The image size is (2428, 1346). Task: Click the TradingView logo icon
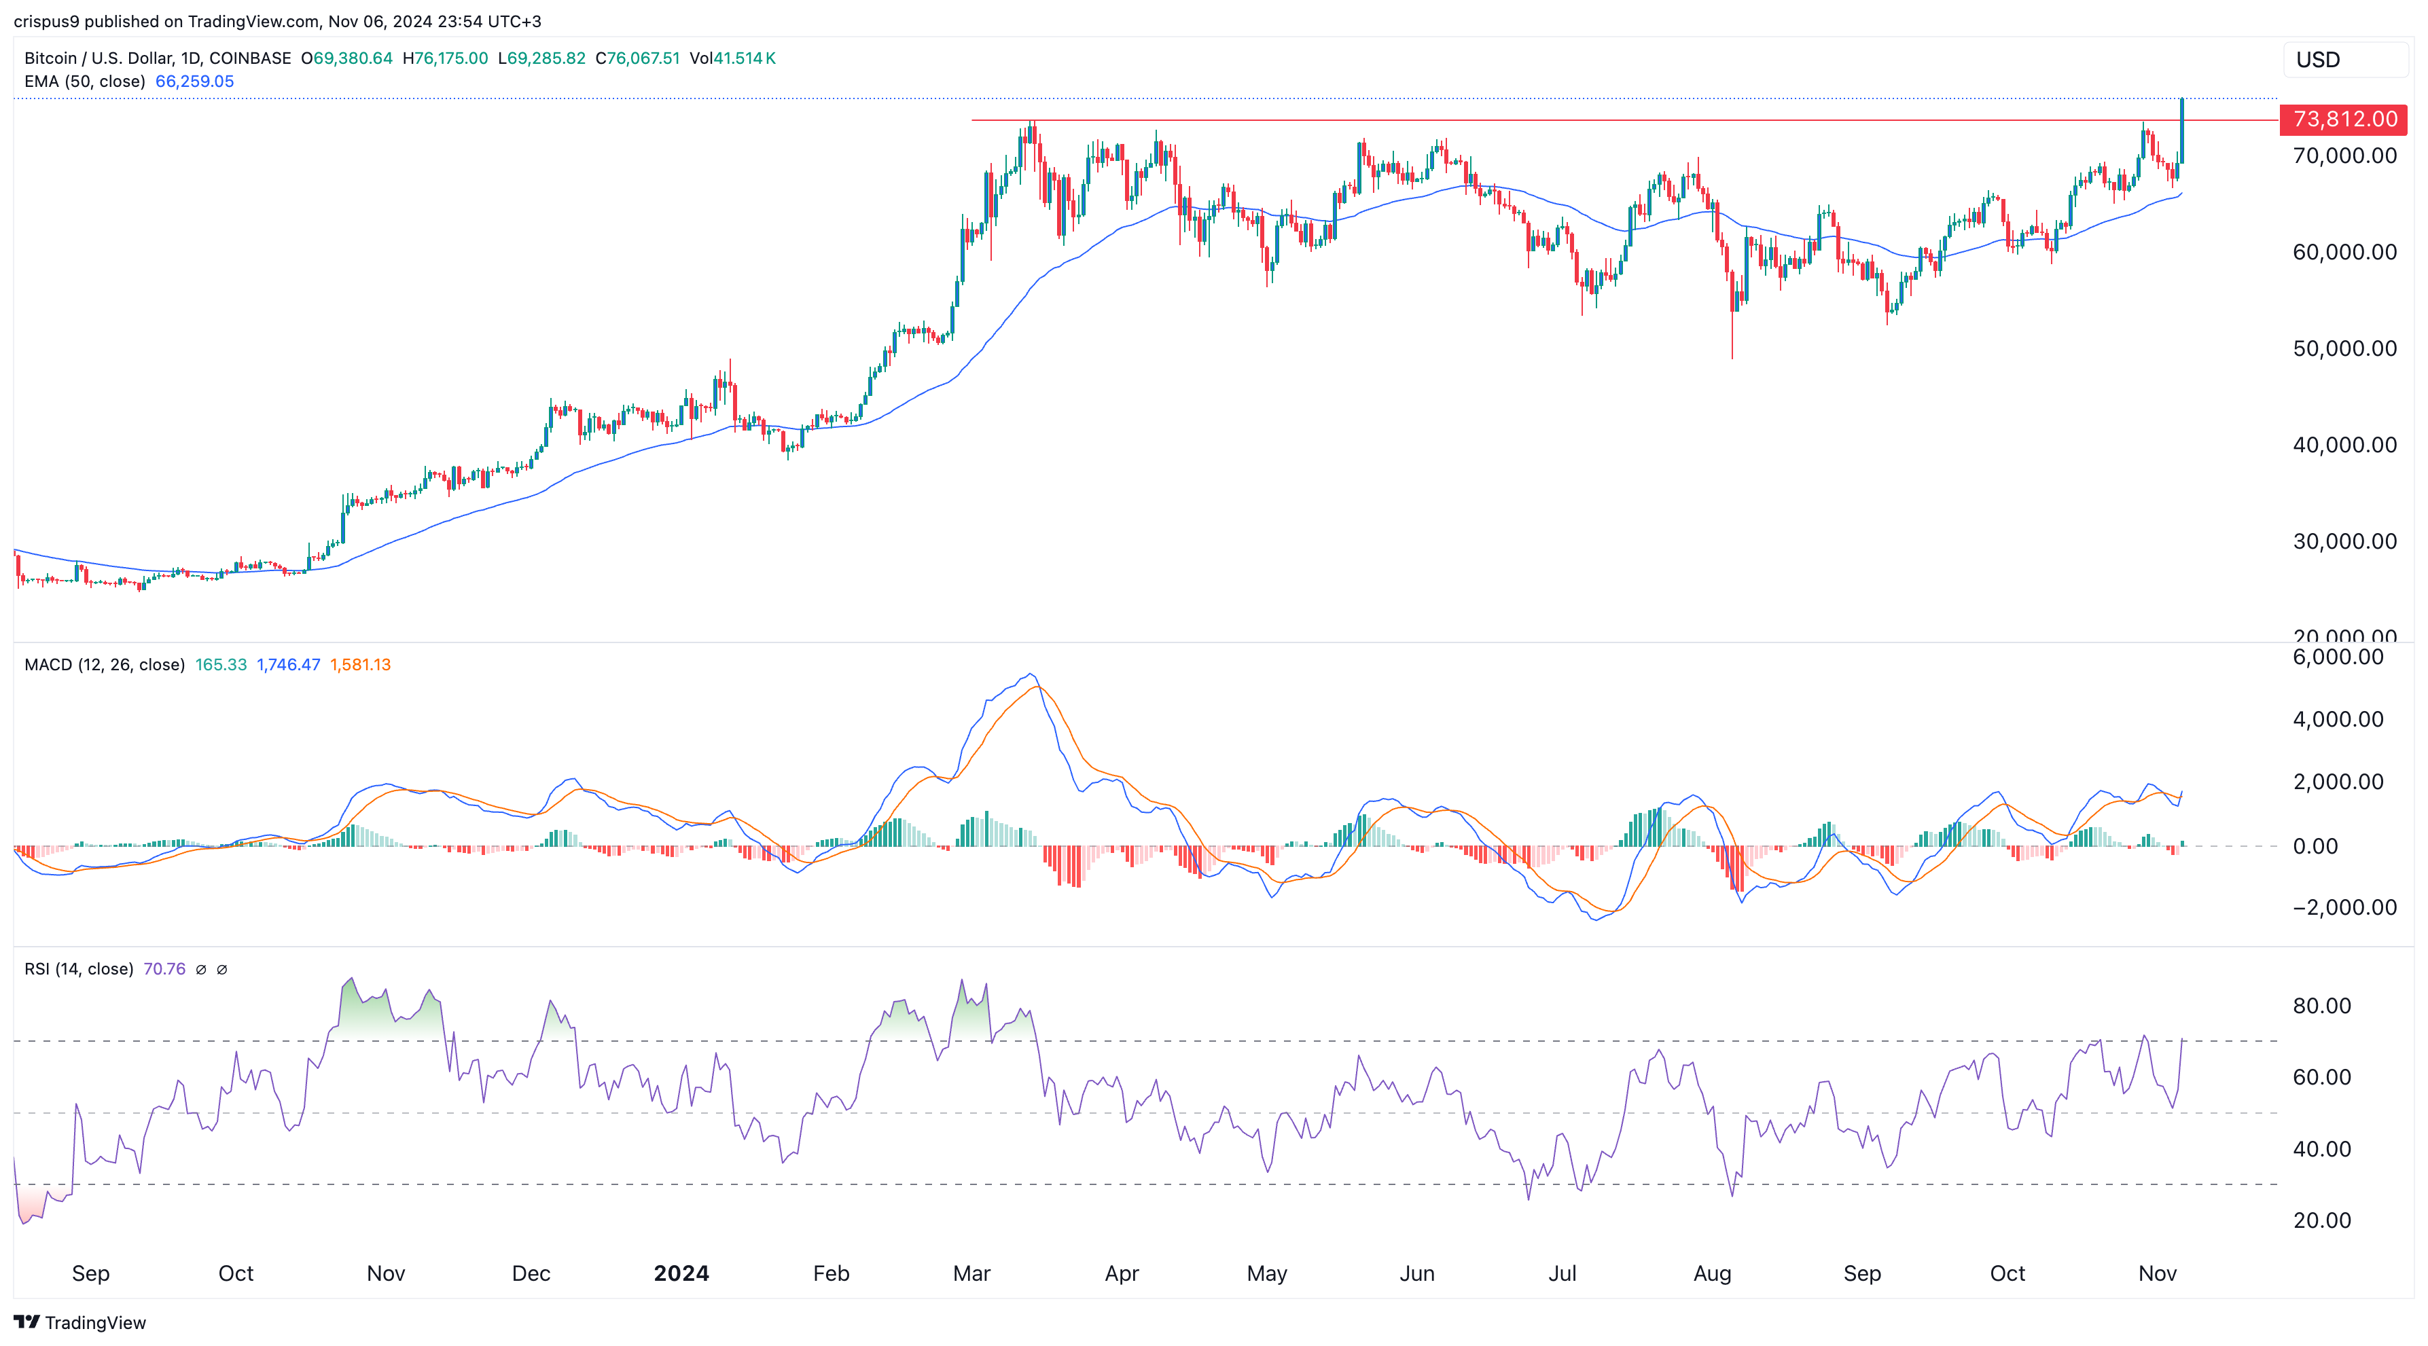click(26, 1322)
